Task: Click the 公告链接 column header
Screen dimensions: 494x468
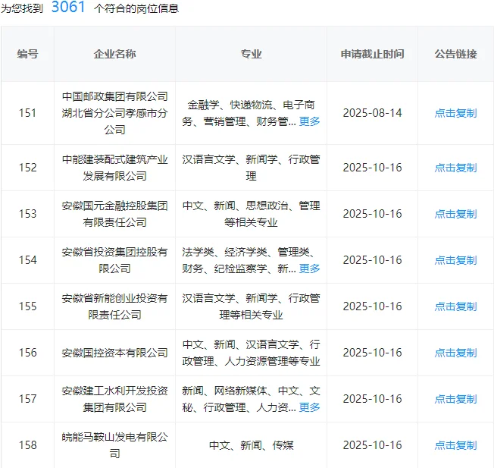Action: click(x=455, y=54)
